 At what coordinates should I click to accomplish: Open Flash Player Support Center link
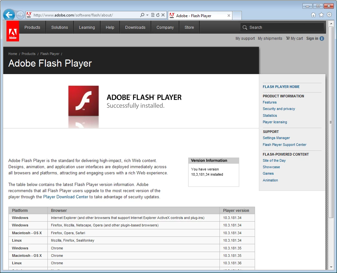(x=284, y=145)
